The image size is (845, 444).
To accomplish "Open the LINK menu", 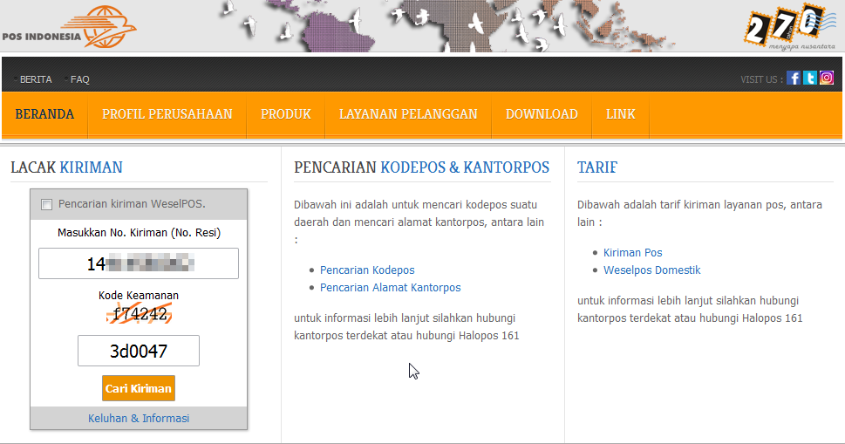I will click(x=620, y=114).
